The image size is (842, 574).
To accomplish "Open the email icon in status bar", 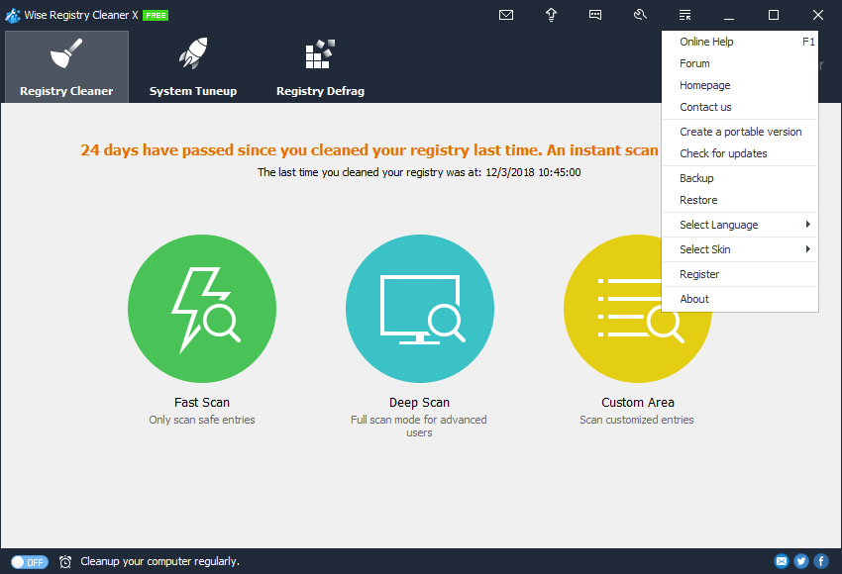I will [782, 561].
